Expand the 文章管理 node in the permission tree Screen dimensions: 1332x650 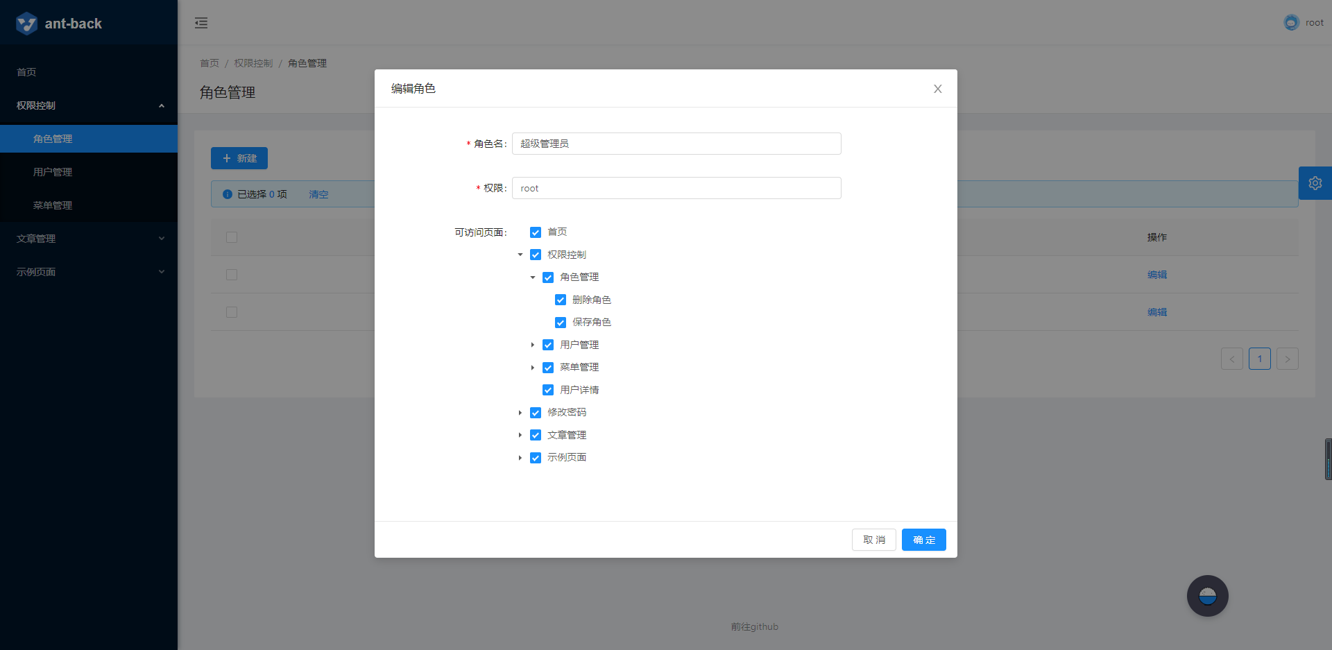(521, 435)
